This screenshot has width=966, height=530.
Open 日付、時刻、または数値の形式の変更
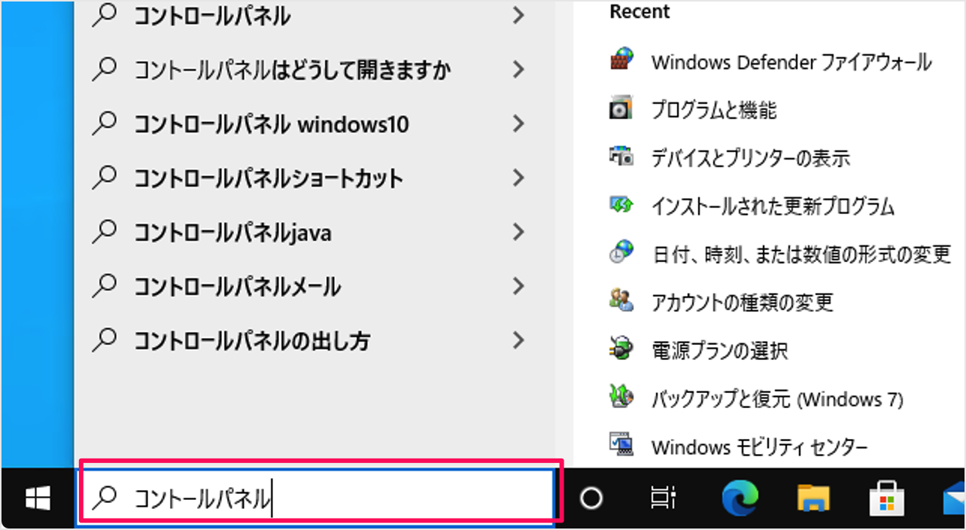click(x=802, y=254)
